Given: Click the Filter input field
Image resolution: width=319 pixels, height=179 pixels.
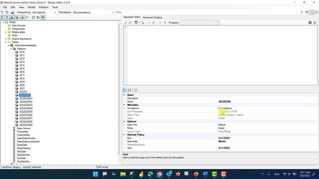Looking at the screenshot, I should [x=207, y=12].
